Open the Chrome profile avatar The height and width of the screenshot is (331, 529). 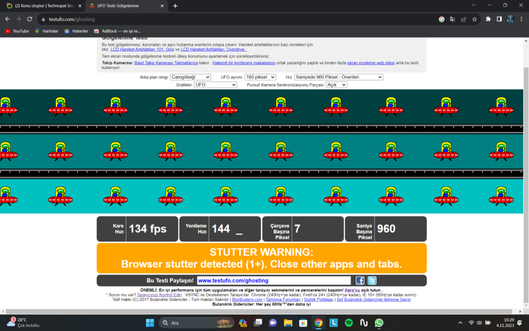pyautogui.click(x=510, y=19)
